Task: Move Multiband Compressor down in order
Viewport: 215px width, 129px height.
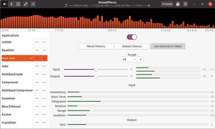Action: pyautogui.click(x=44, y=91)
